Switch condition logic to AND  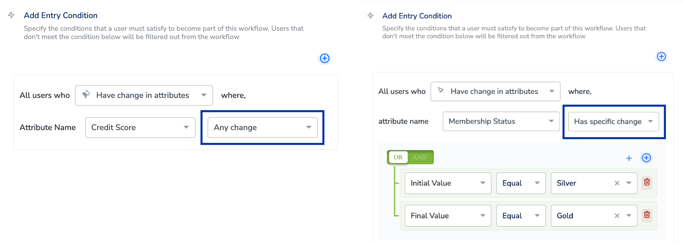[x=419, y=157]
